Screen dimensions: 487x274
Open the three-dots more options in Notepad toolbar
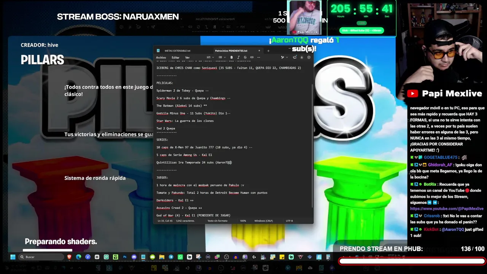coord(259,57)
